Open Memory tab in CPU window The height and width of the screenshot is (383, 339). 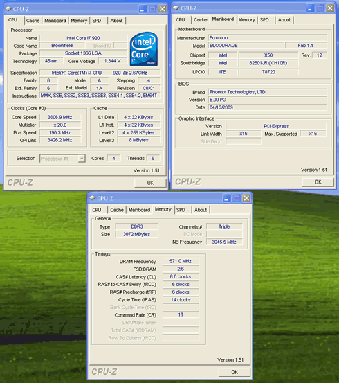point(79,21)
